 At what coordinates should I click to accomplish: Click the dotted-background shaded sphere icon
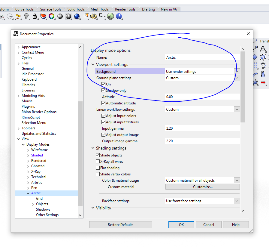point(68,16)
